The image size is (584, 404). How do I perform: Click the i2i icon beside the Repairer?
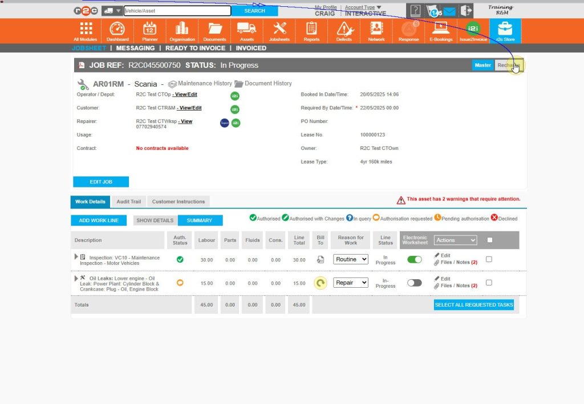pos(236,122)
